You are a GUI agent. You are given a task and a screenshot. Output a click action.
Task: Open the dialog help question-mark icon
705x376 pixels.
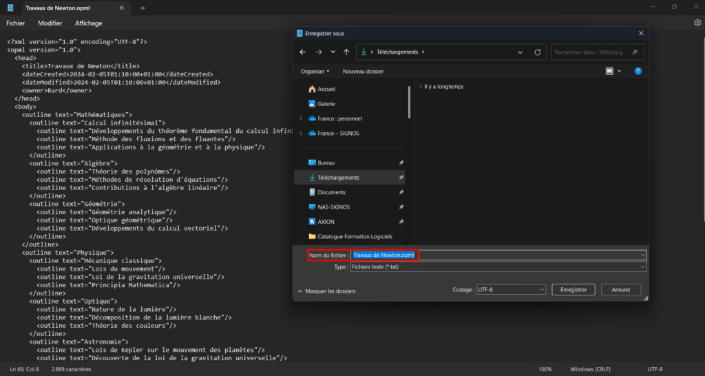point(638,71)
